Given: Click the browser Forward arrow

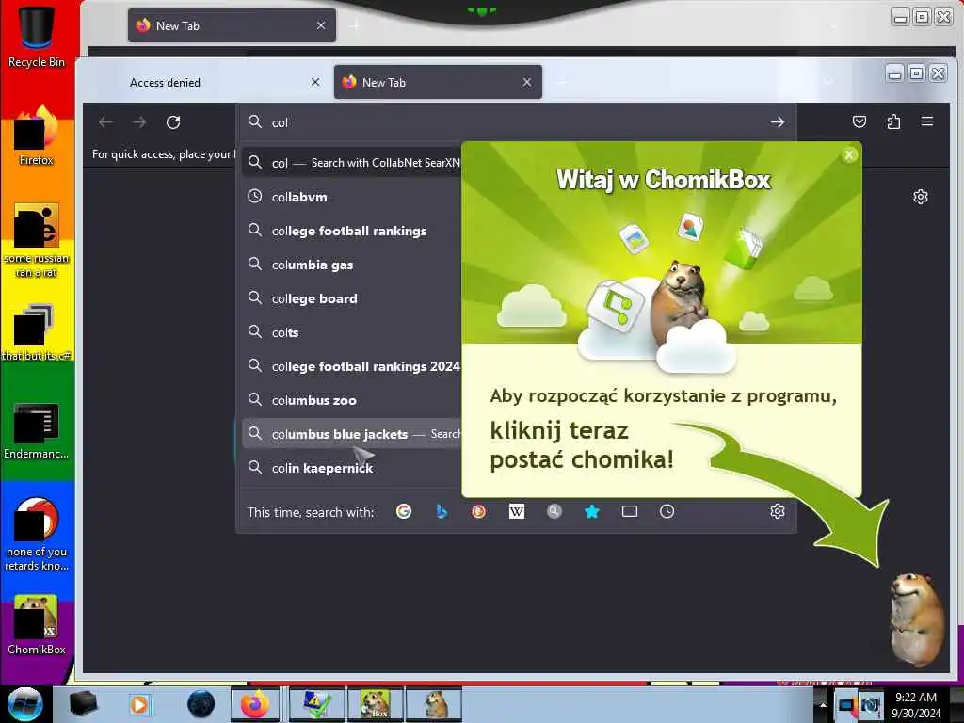Looking at the screenshot, I should 139,122.
